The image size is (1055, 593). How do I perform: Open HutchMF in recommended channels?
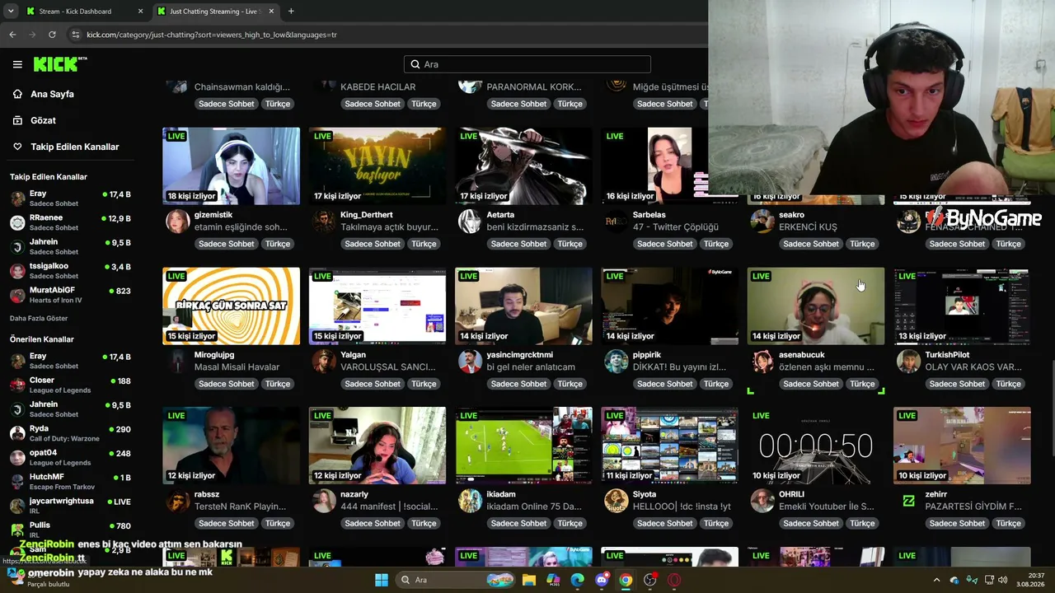tap(70, 481)
